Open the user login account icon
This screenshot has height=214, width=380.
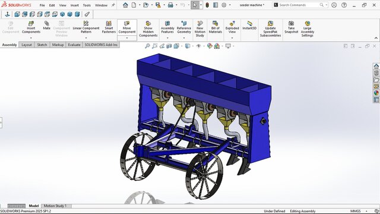(334, 5)
